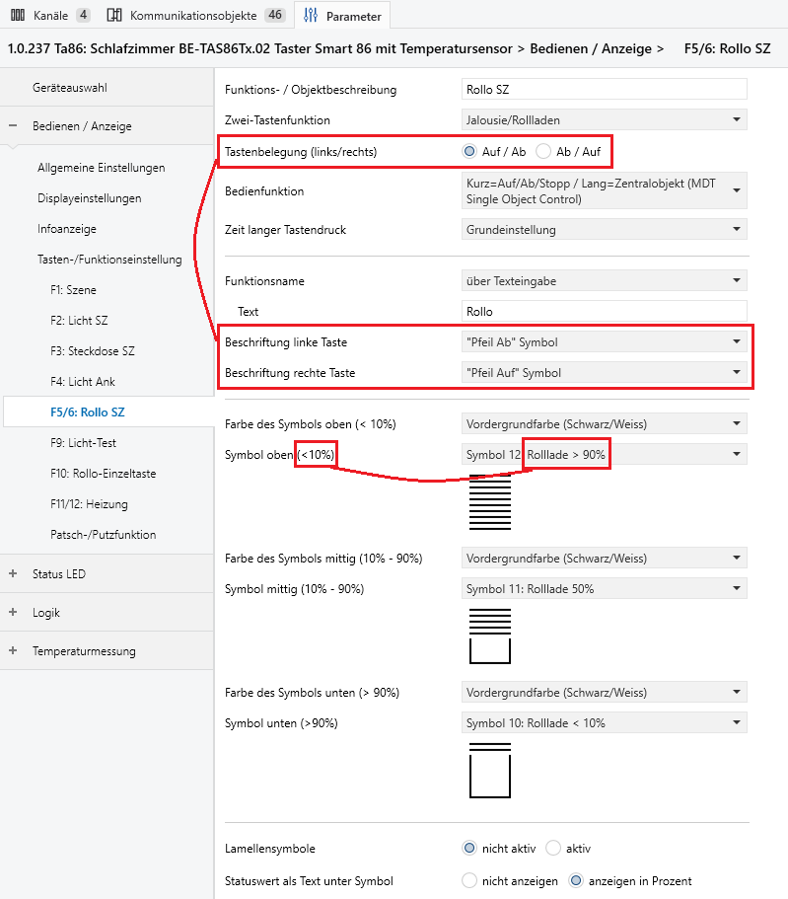Open F10: Rollo-Einzeltaste settings
The image size is (788, 899).
point(103,474)
